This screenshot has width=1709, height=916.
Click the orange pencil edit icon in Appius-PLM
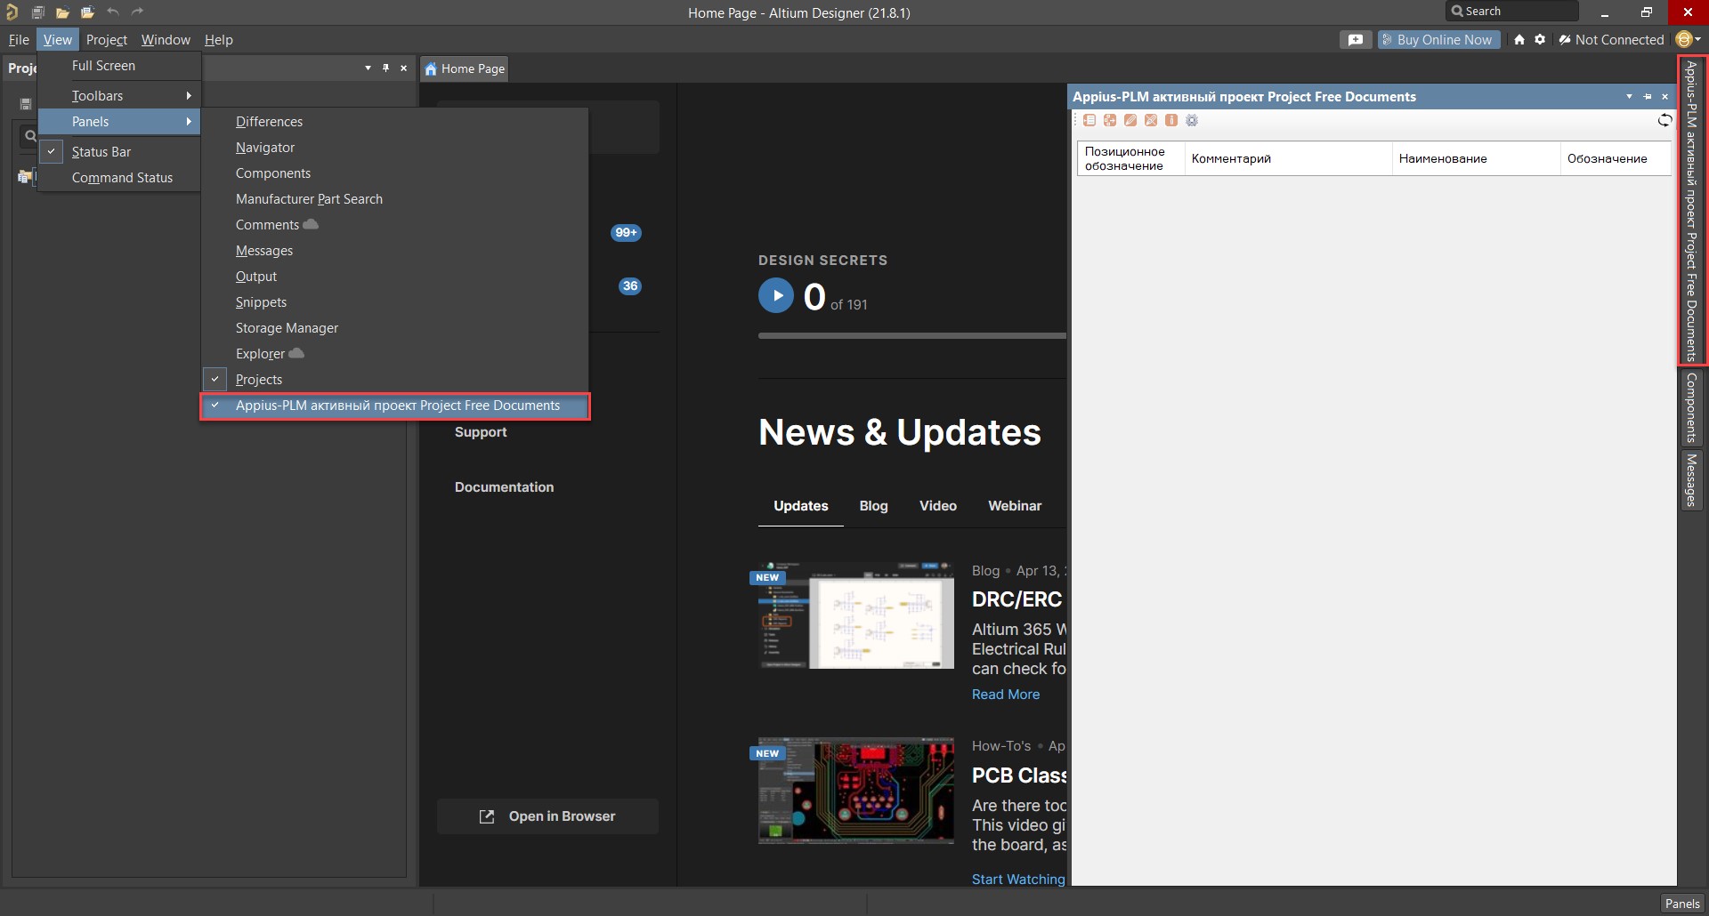[1130, 120]
